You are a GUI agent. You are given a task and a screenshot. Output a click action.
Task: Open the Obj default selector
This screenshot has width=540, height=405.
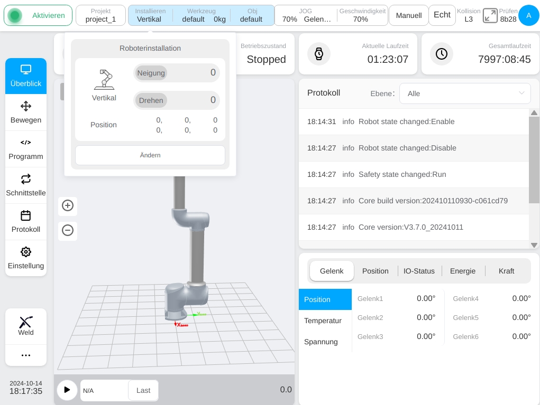[x=252, y=15]
